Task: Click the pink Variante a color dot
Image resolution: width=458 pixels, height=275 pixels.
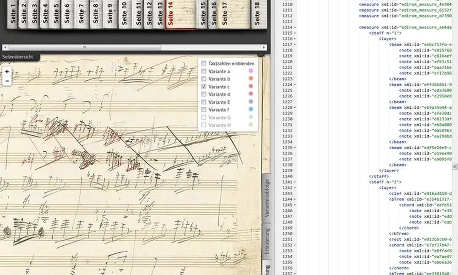Action: pyautogui.click(x=251, y=71)
